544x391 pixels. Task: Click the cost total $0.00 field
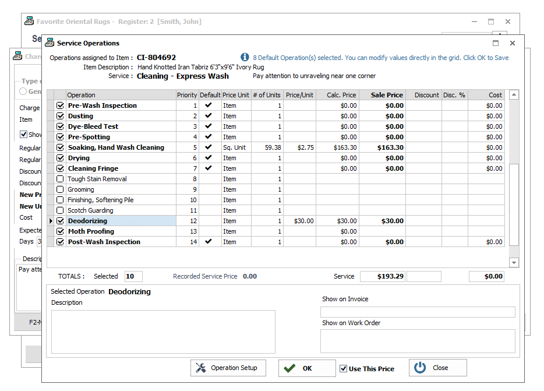pos(486,276)
